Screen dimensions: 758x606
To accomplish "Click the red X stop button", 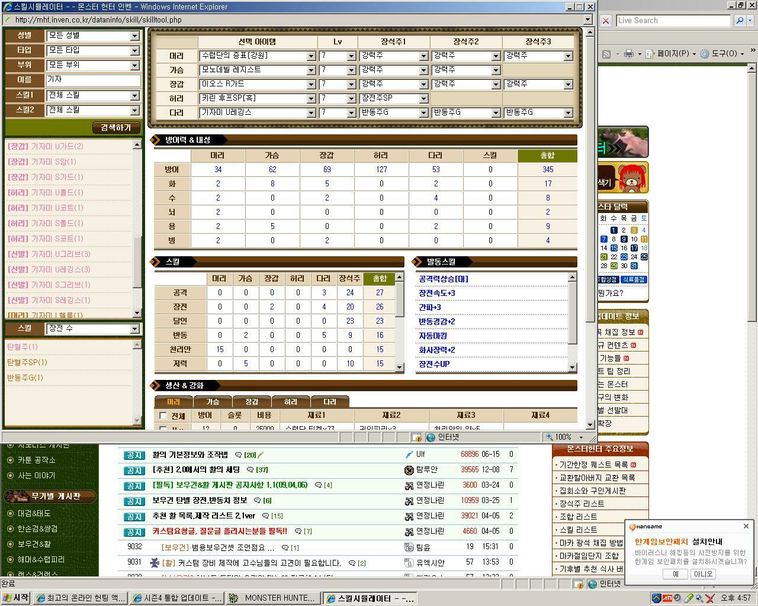I will [605, 20].
